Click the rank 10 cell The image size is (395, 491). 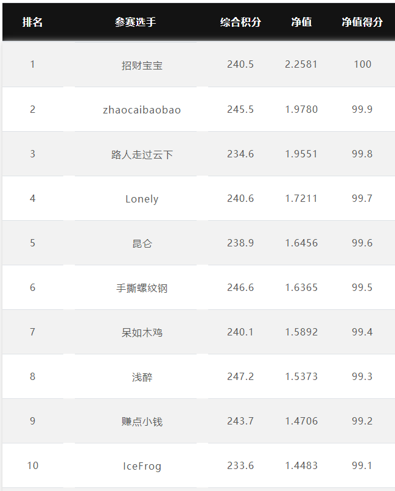coord(32,465)
